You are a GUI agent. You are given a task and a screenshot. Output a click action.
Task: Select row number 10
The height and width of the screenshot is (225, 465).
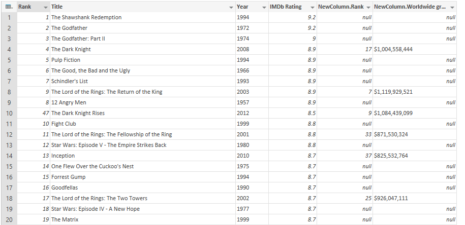click(9, 113)
